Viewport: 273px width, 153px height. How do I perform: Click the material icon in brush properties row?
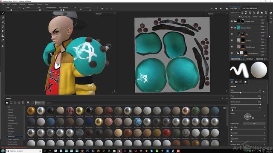coord(245,82)
